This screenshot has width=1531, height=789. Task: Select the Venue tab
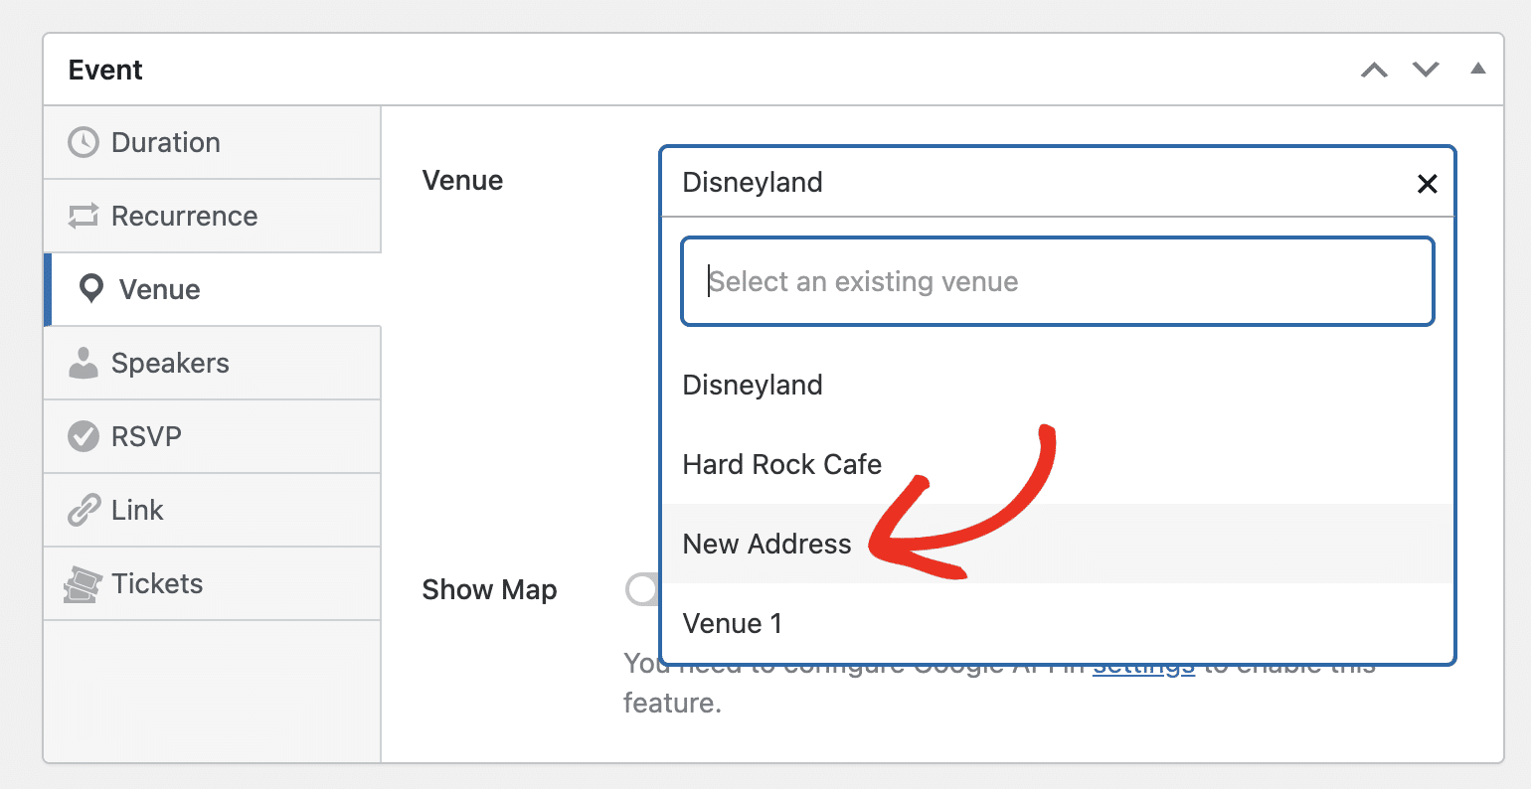coord(213,289)
